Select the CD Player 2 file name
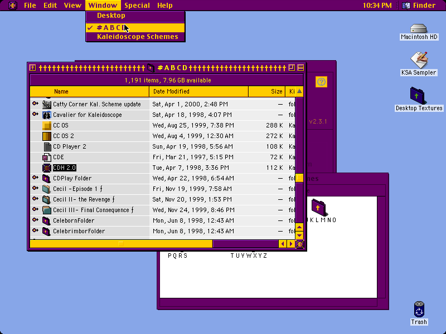446x334 pixels. 69,146
